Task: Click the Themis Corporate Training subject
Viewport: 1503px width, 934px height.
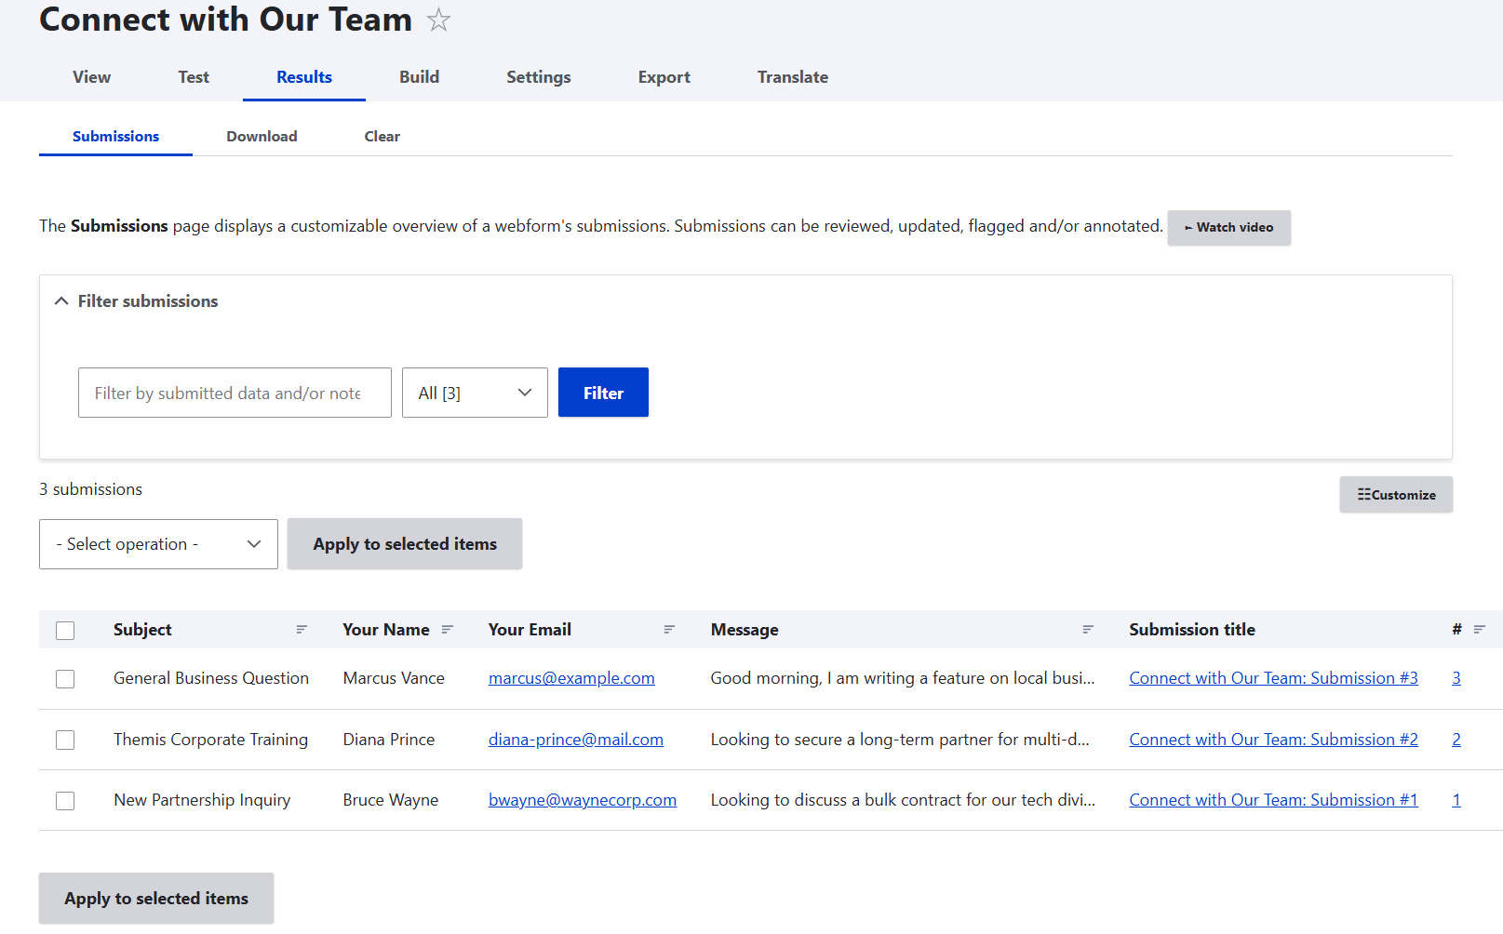Action: click(x=210, y=740)
